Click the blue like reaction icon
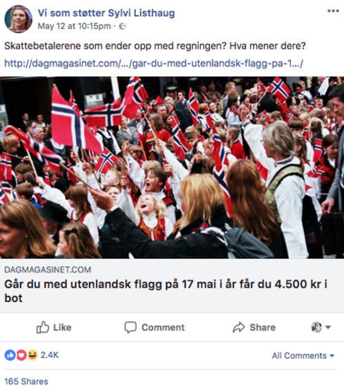The width and height of the screenshot is (344, 389). tap(10, 355)
